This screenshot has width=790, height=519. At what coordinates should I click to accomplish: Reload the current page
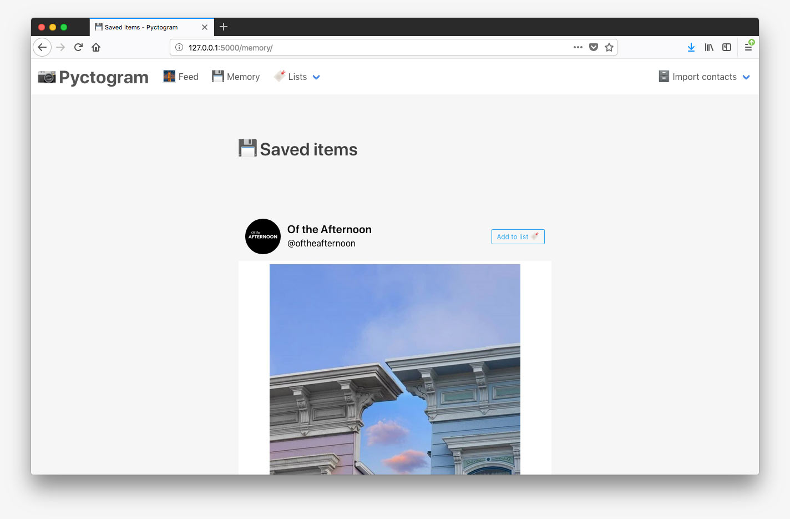tap(78, 47)
